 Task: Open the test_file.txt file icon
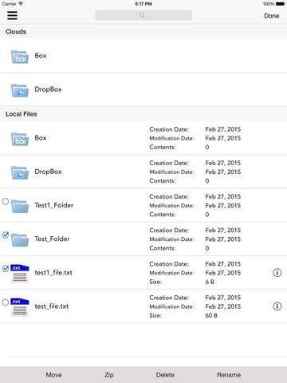click(x=20, y=307)
